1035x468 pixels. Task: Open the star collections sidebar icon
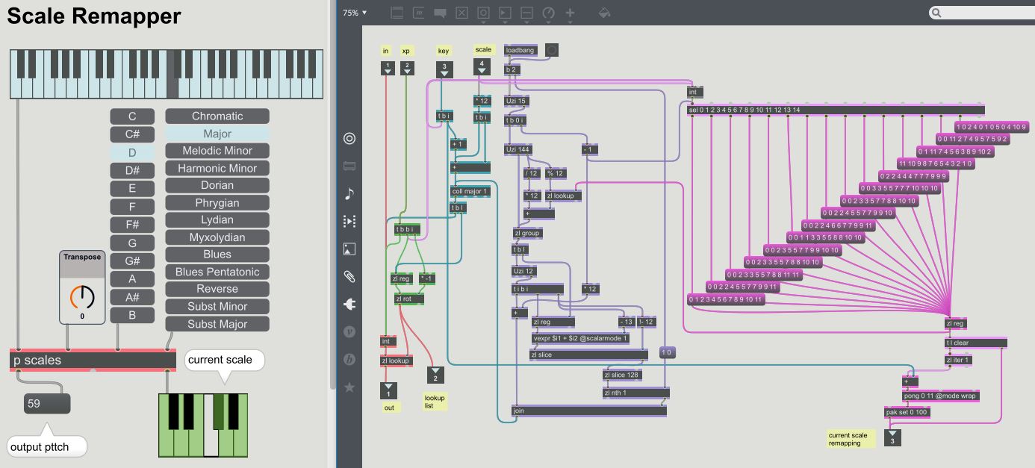point(349,387)
